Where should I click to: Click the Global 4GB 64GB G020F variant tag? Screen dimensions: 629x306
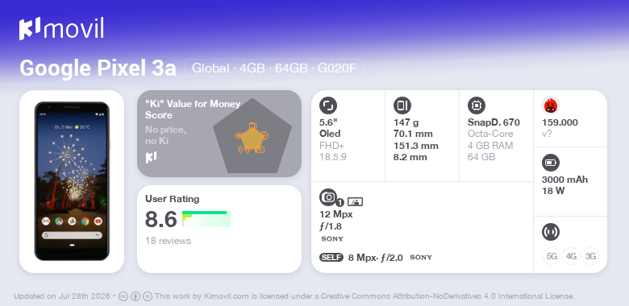tap(274, 68)
